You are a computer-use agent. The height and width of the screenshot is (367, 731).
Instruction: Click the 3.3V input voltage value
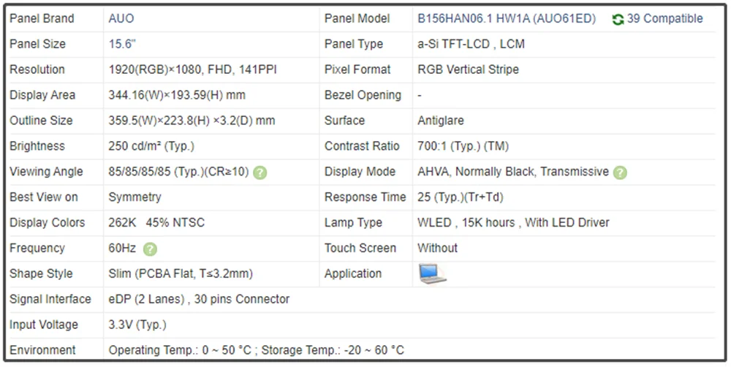(137, 325)
